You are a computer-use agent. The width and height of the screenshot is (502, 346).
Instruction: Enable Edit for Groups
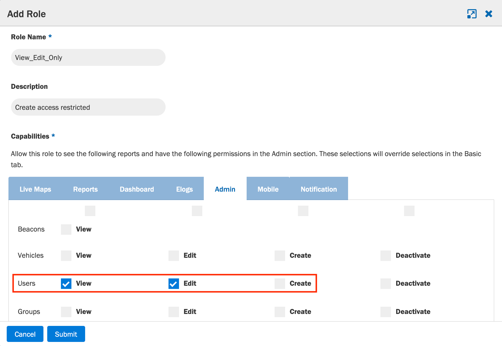pyautogui.click(x=174, y=312)
